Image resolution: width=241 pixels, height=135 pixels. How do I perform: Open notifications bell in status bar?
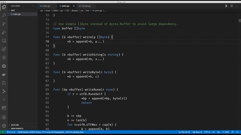(237, 132)
